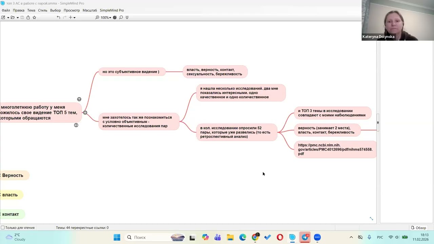Open File Explorer from the taskbar
Screen dimensions: 434x244
[x=230, y=237]
